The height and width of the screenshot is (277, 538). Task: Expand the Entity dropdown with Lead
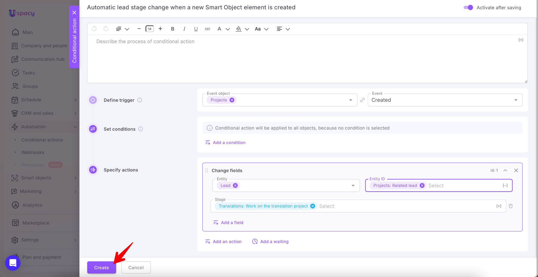(353, 186)
